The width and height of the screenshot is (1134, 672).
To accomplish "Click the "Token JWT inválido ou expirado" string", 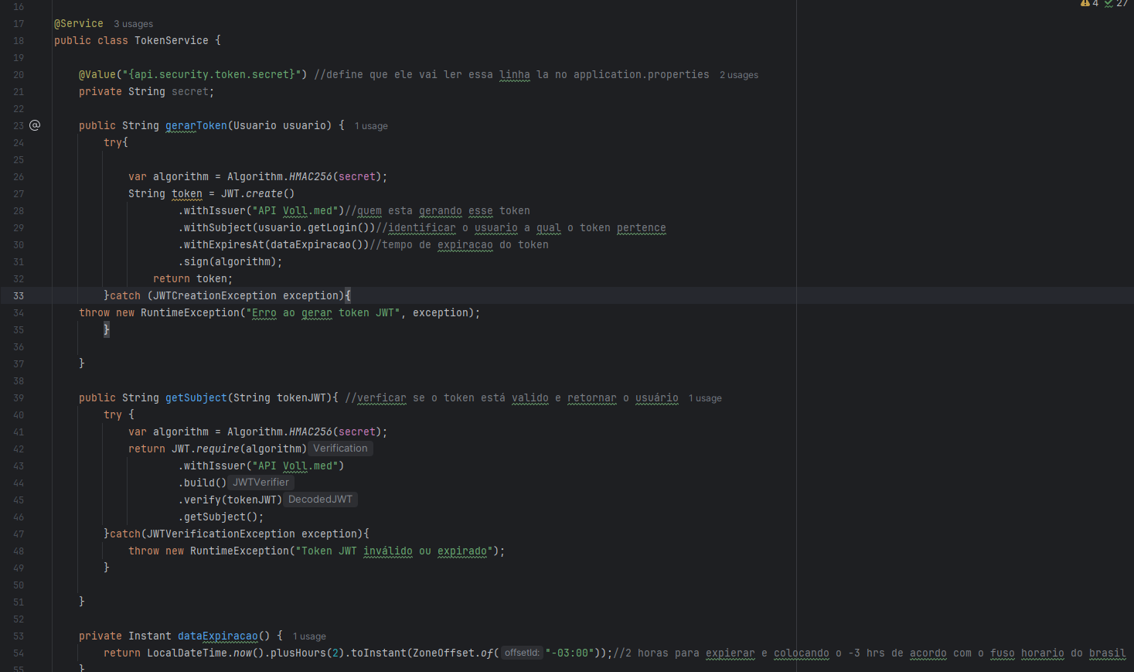I will 394,551.
